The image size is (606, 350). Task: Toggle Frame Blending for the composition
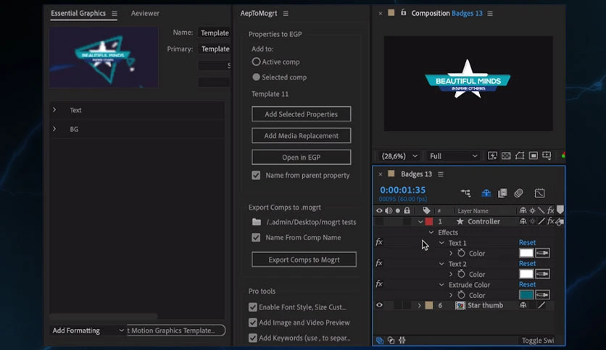pos(502,193)
